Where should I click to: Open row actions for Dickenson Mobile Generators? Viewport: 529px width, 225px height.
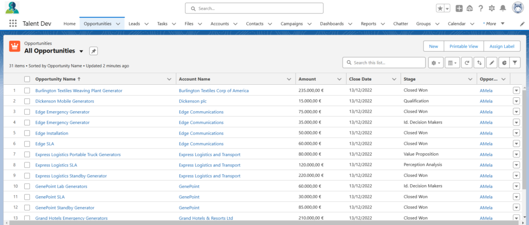516,101
